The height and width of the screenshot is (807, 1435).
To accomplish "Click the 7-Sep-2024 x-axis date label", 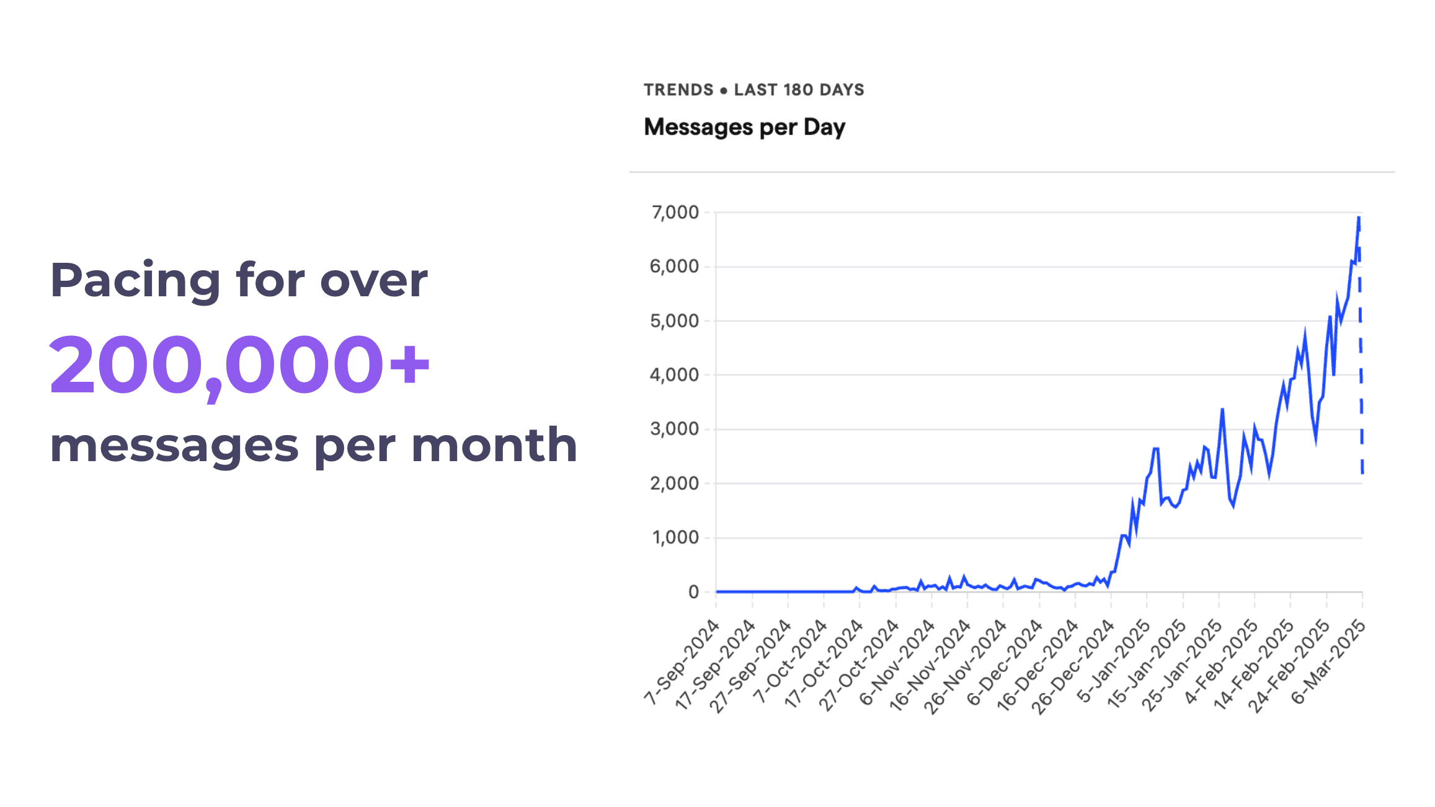I will 682,662.
